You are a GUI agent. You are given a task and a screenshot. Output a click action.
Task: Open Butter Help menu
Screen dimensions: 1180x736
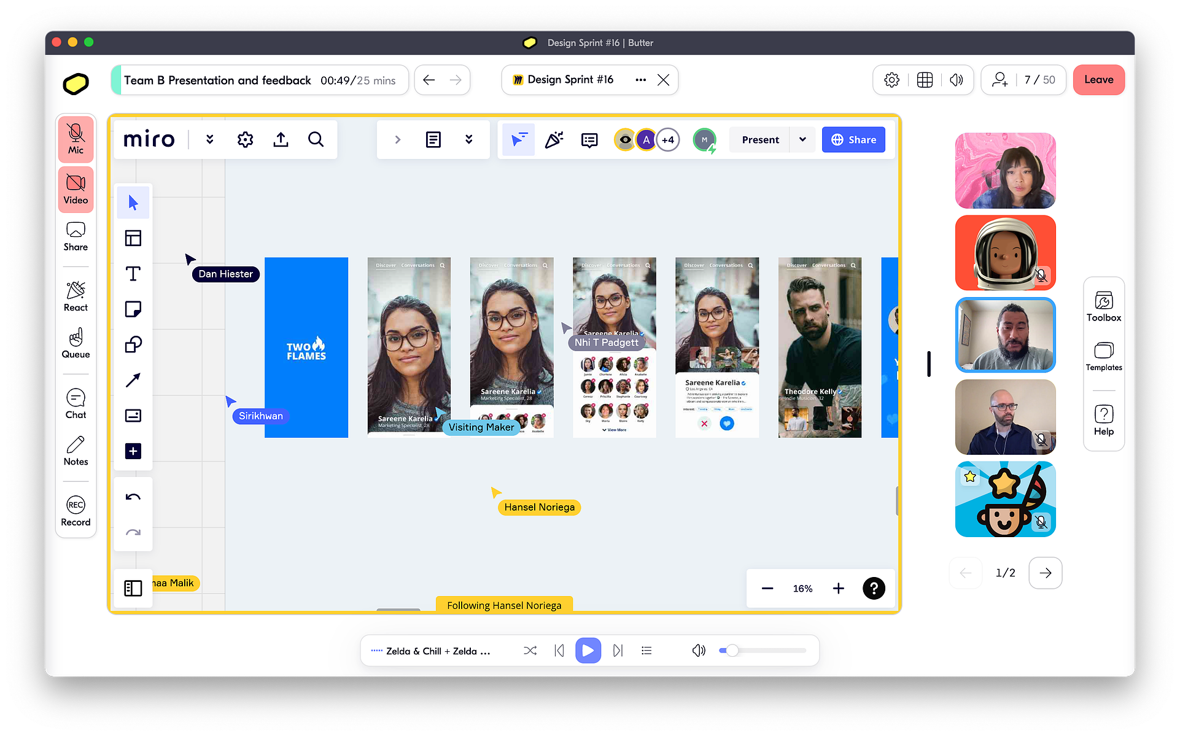click(1103, 420)
